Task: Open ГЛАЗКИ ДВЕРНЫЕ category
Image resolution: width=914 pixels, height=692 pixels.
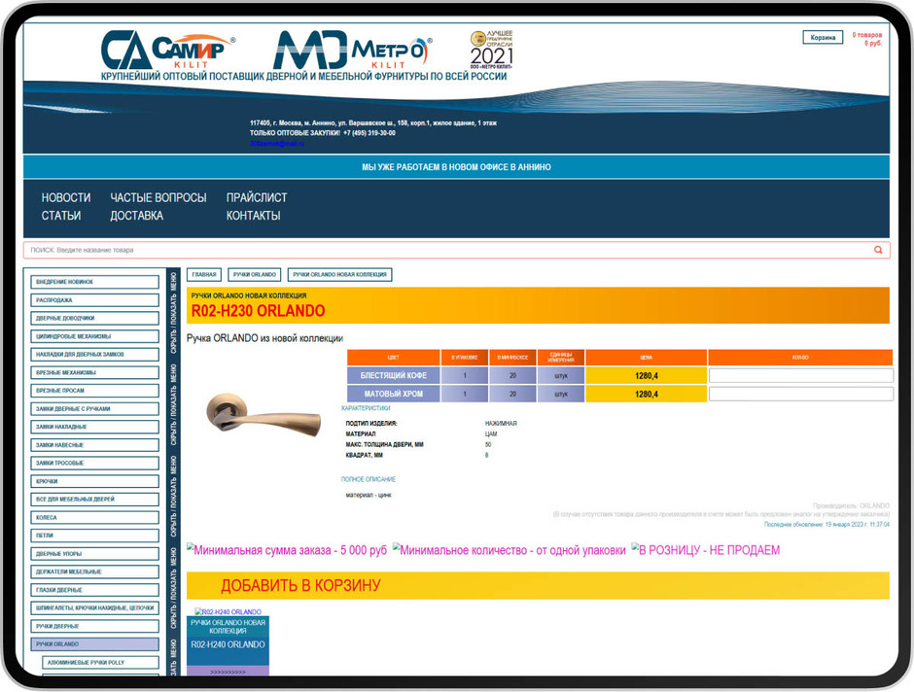Action: pos(94,590)
